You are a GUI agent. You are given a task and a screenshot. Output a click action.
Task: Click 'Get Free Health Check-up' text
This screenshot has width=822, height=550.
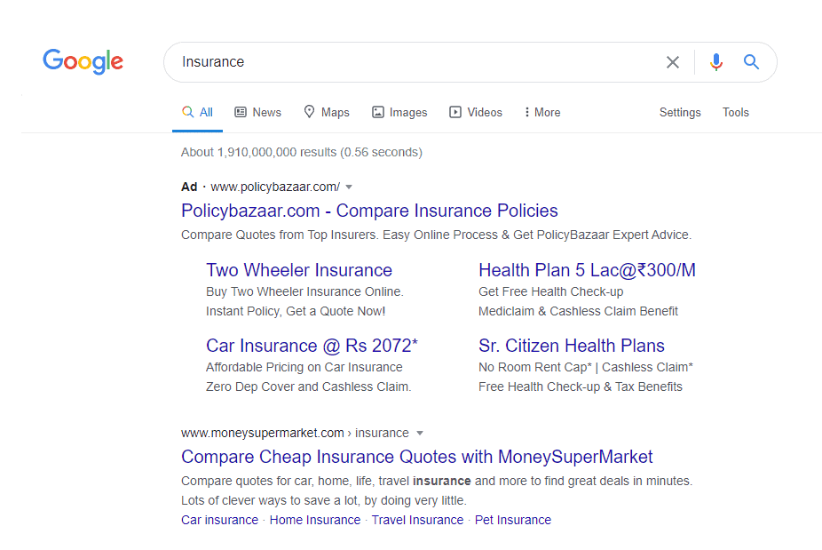(551, 291)
